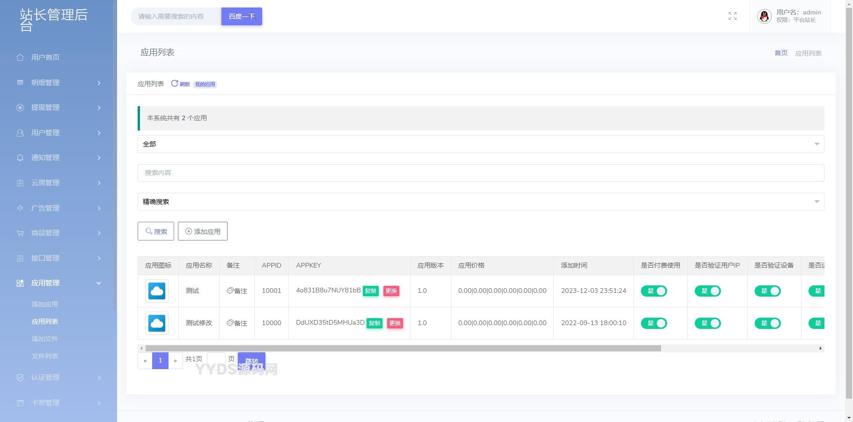Toggle 是否验证设备 switch for 测试 app
Screen dimensions: 853x422
pos(767,291)
